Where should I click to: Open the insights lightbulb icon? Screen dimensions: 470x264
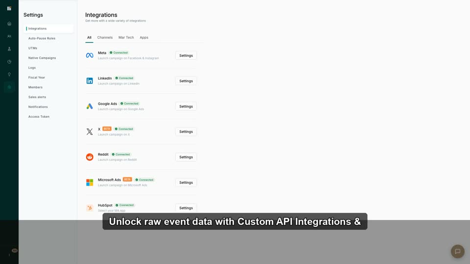[9, 74]
